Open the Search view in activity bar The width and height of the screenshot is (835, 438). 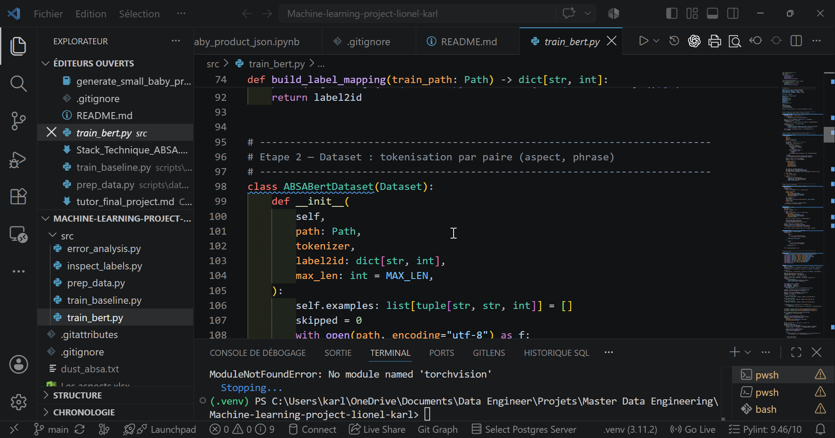tap(18, 83)
